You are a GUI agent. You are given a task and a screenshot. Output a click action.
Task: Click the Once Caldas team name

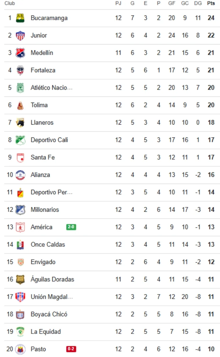click(48, 244)
